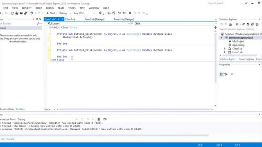Click the Start debugging play icon
Image resolution: width=262 pixels, height=147 pixels.
click(x=47, y=13)
